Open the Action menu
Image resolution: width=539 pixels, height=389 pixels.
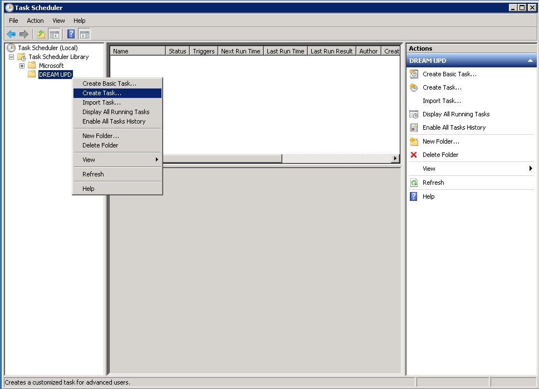point(35,21)
